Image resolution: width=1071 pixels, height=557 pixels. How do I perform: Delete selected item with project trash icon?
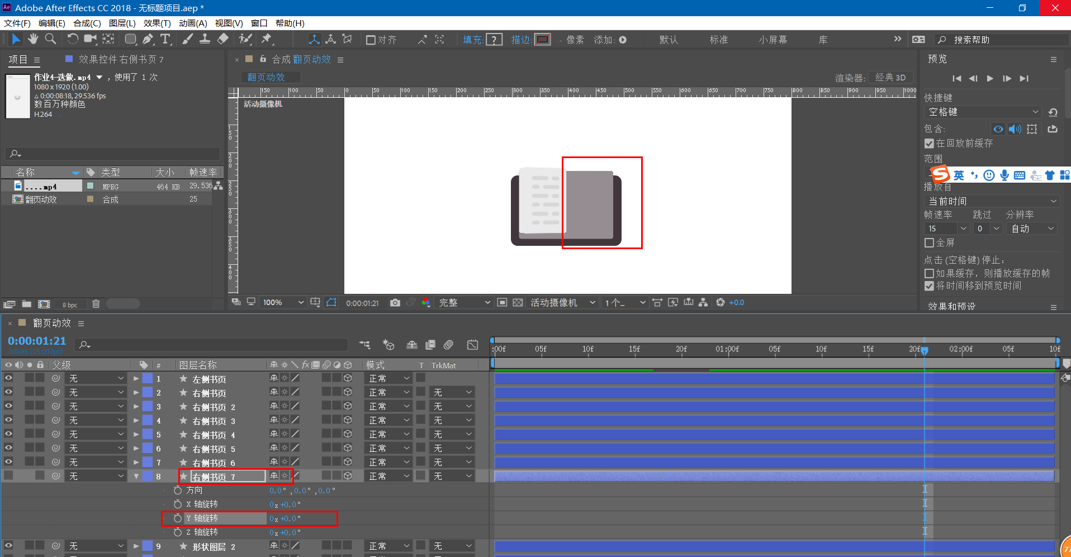pyautogui.click(x=96, y=304)
